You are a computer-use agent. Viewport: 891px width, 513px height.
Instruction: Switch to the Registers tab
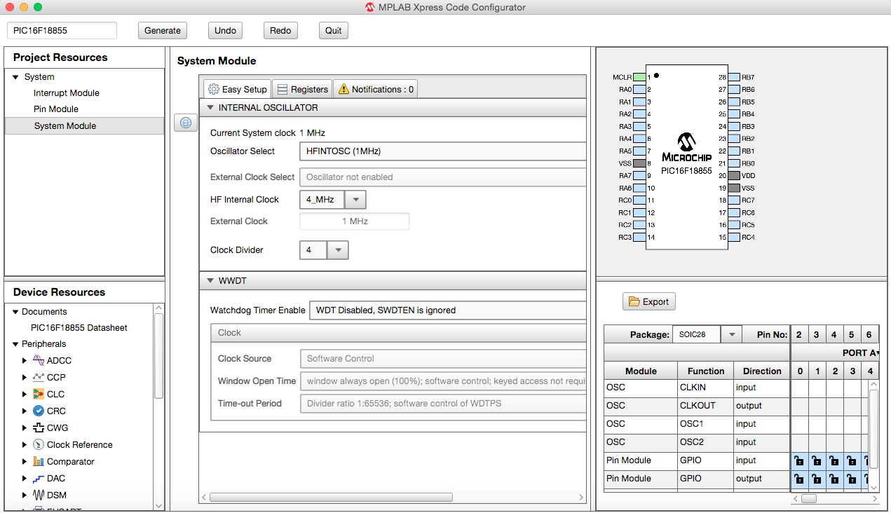(x=302, y=88)
